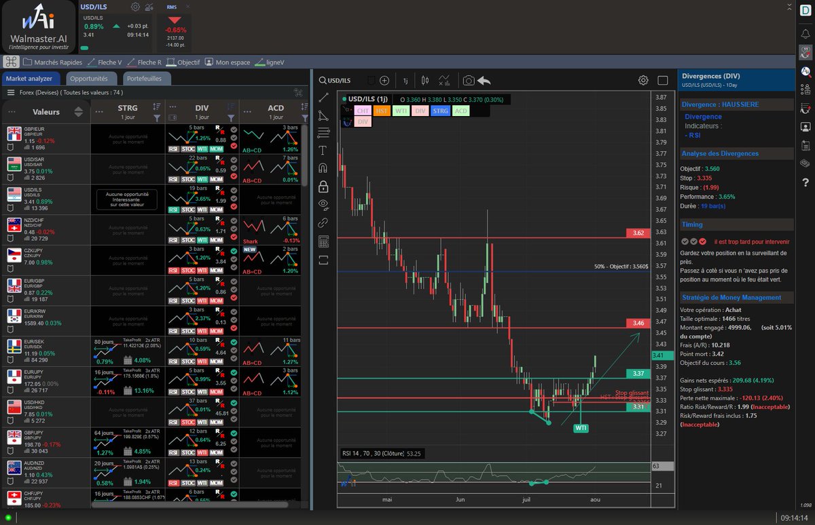Screen dimensions: 815x525
Task: Open the USD/ILS header settings gear
Action: 135,7
